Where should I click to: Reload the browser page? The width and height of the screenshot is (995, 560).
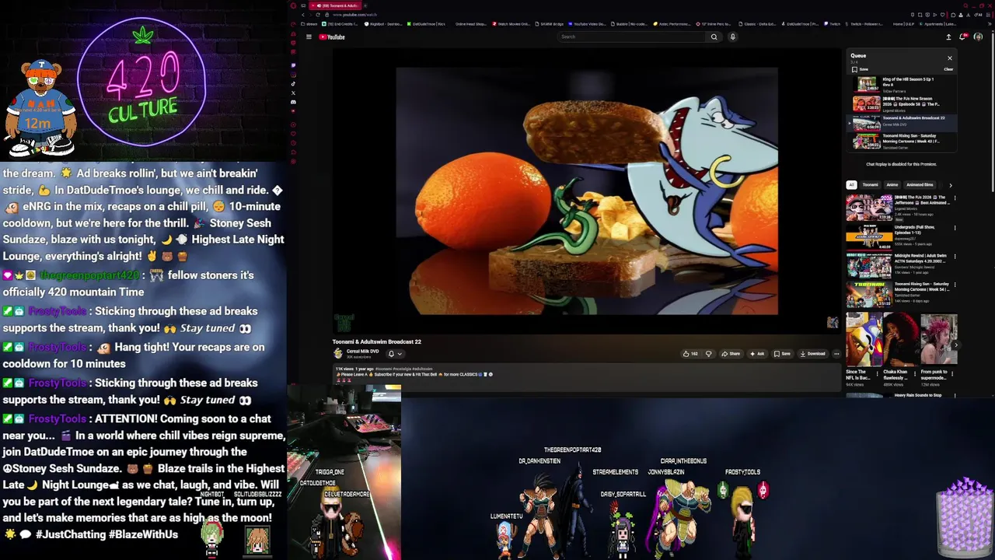click(318, 15)
